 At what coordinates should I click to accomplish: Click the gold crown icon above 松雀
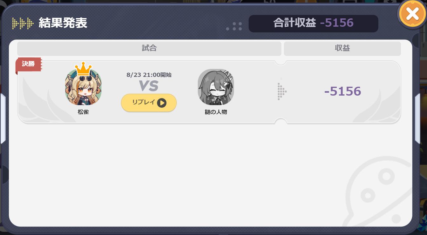tap(83, 69)
